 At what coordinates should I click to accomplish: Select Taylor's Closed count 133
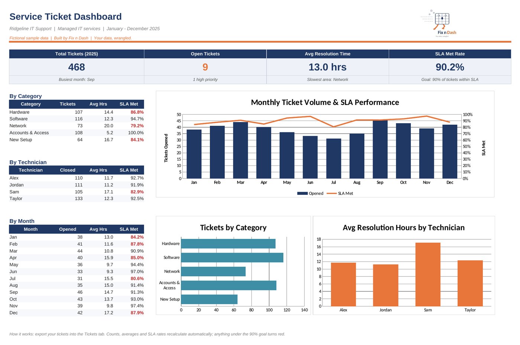[78, 198]
